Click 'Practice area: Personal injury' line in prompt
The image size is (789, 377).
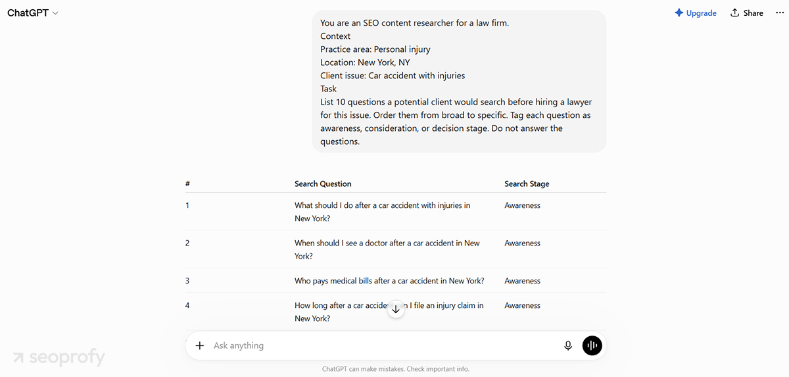coord(375,49)
